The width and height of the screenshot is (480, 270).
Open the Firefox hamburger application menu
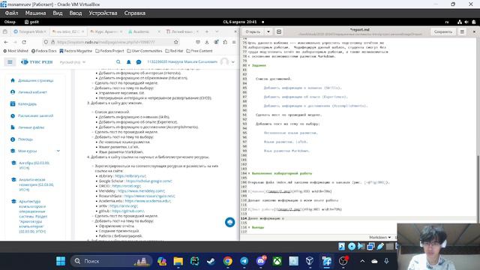234,42
